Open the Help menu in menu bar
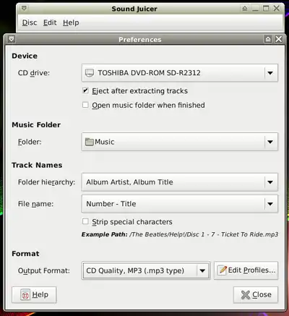 pyautogui.click(x=71, y=22)
